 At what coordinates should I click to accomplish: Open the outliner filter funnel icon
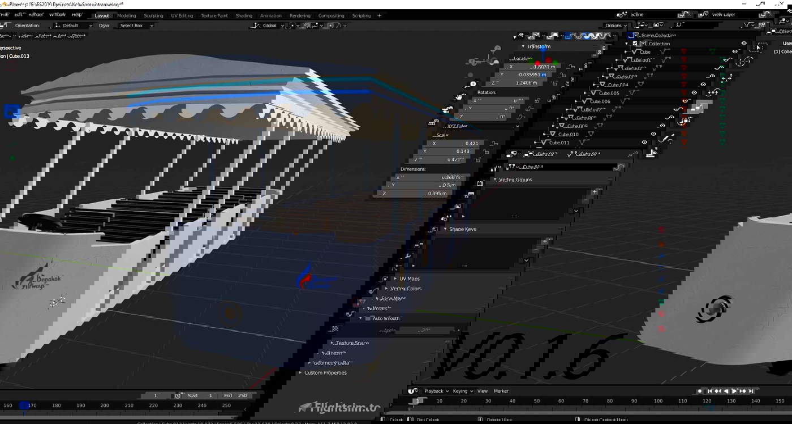[747, 25]
